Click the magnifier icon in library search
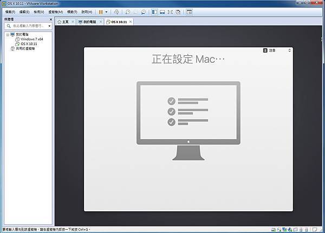 point(9,26)
